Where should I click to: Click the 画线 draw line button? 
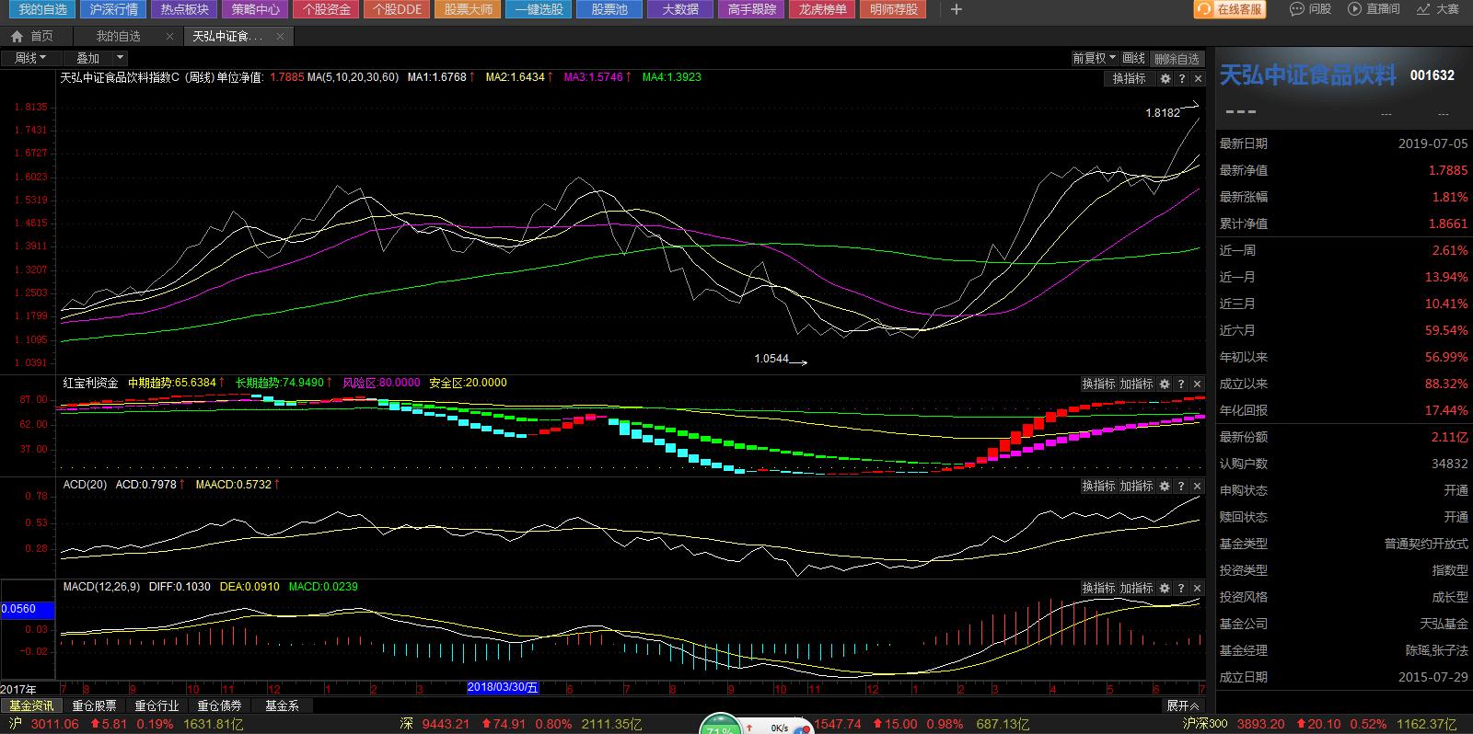1134,58
